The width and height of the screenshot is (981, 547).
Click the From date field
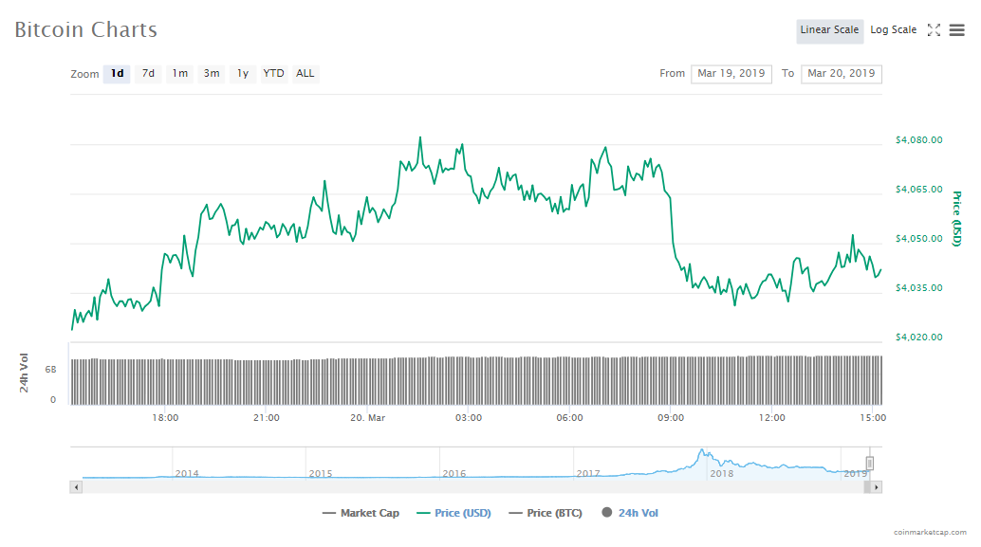(731, 74)
